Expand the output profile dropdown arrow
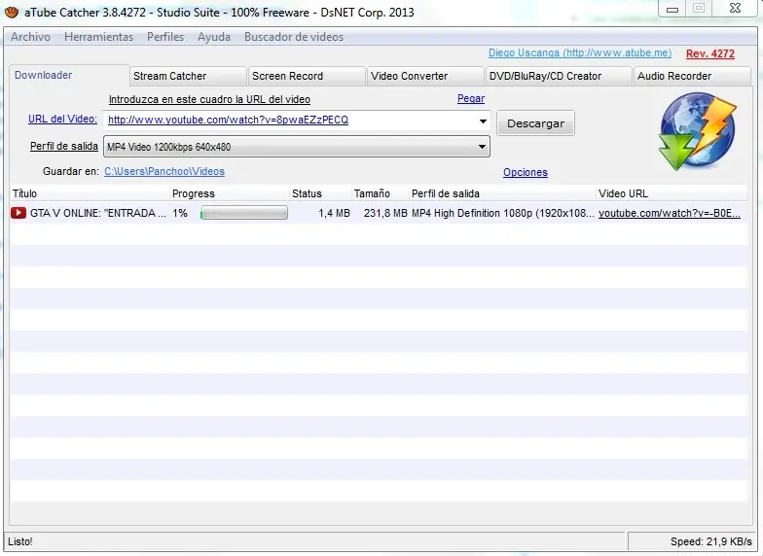This screenshot has width=763, height=556. 482,146
